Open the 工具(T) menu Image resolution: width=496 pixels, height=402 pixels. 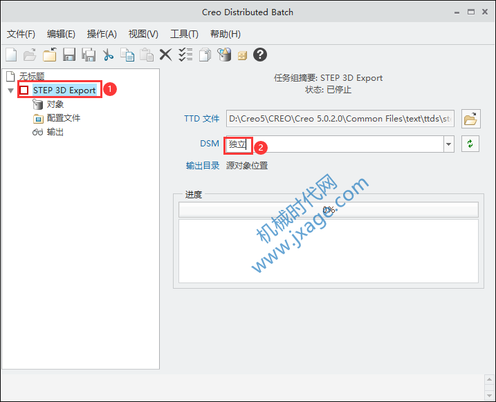point(185,34)
